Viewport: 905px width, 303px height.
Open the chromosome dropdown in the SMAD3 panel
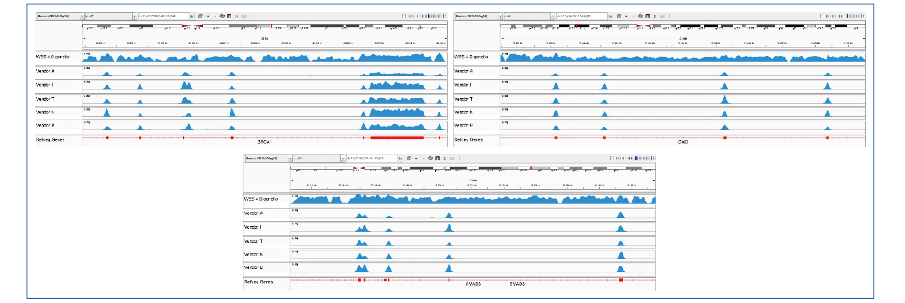(342, 158)
